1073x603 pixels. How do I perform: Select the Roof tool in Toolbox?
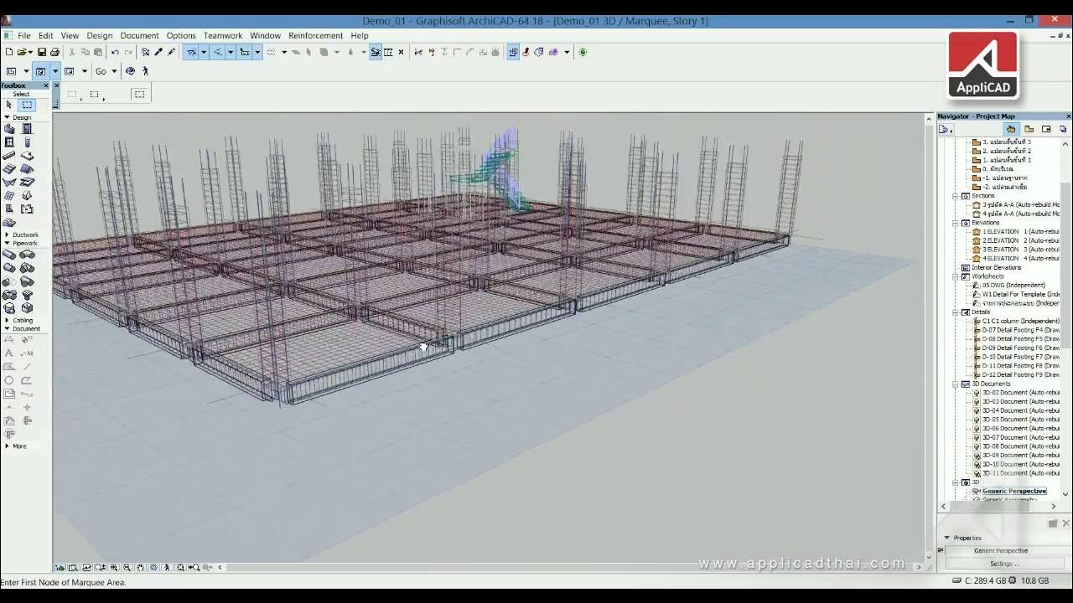pos(27,169)
